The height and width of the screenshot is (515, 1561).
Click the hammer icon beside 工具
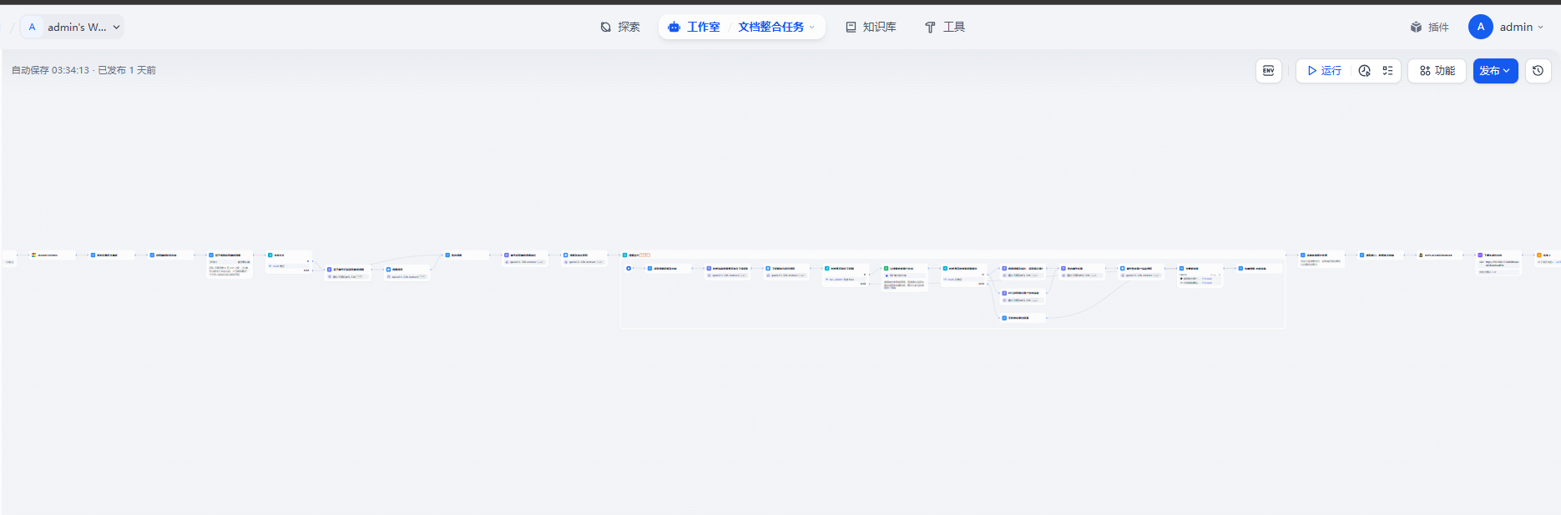pyautogui.click(x=930, y=27)
